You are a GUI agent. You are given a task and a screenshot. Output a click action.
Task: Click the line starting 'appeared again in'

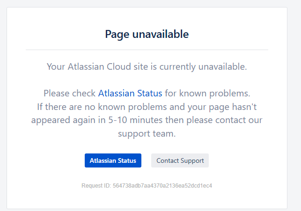[147, 120]
